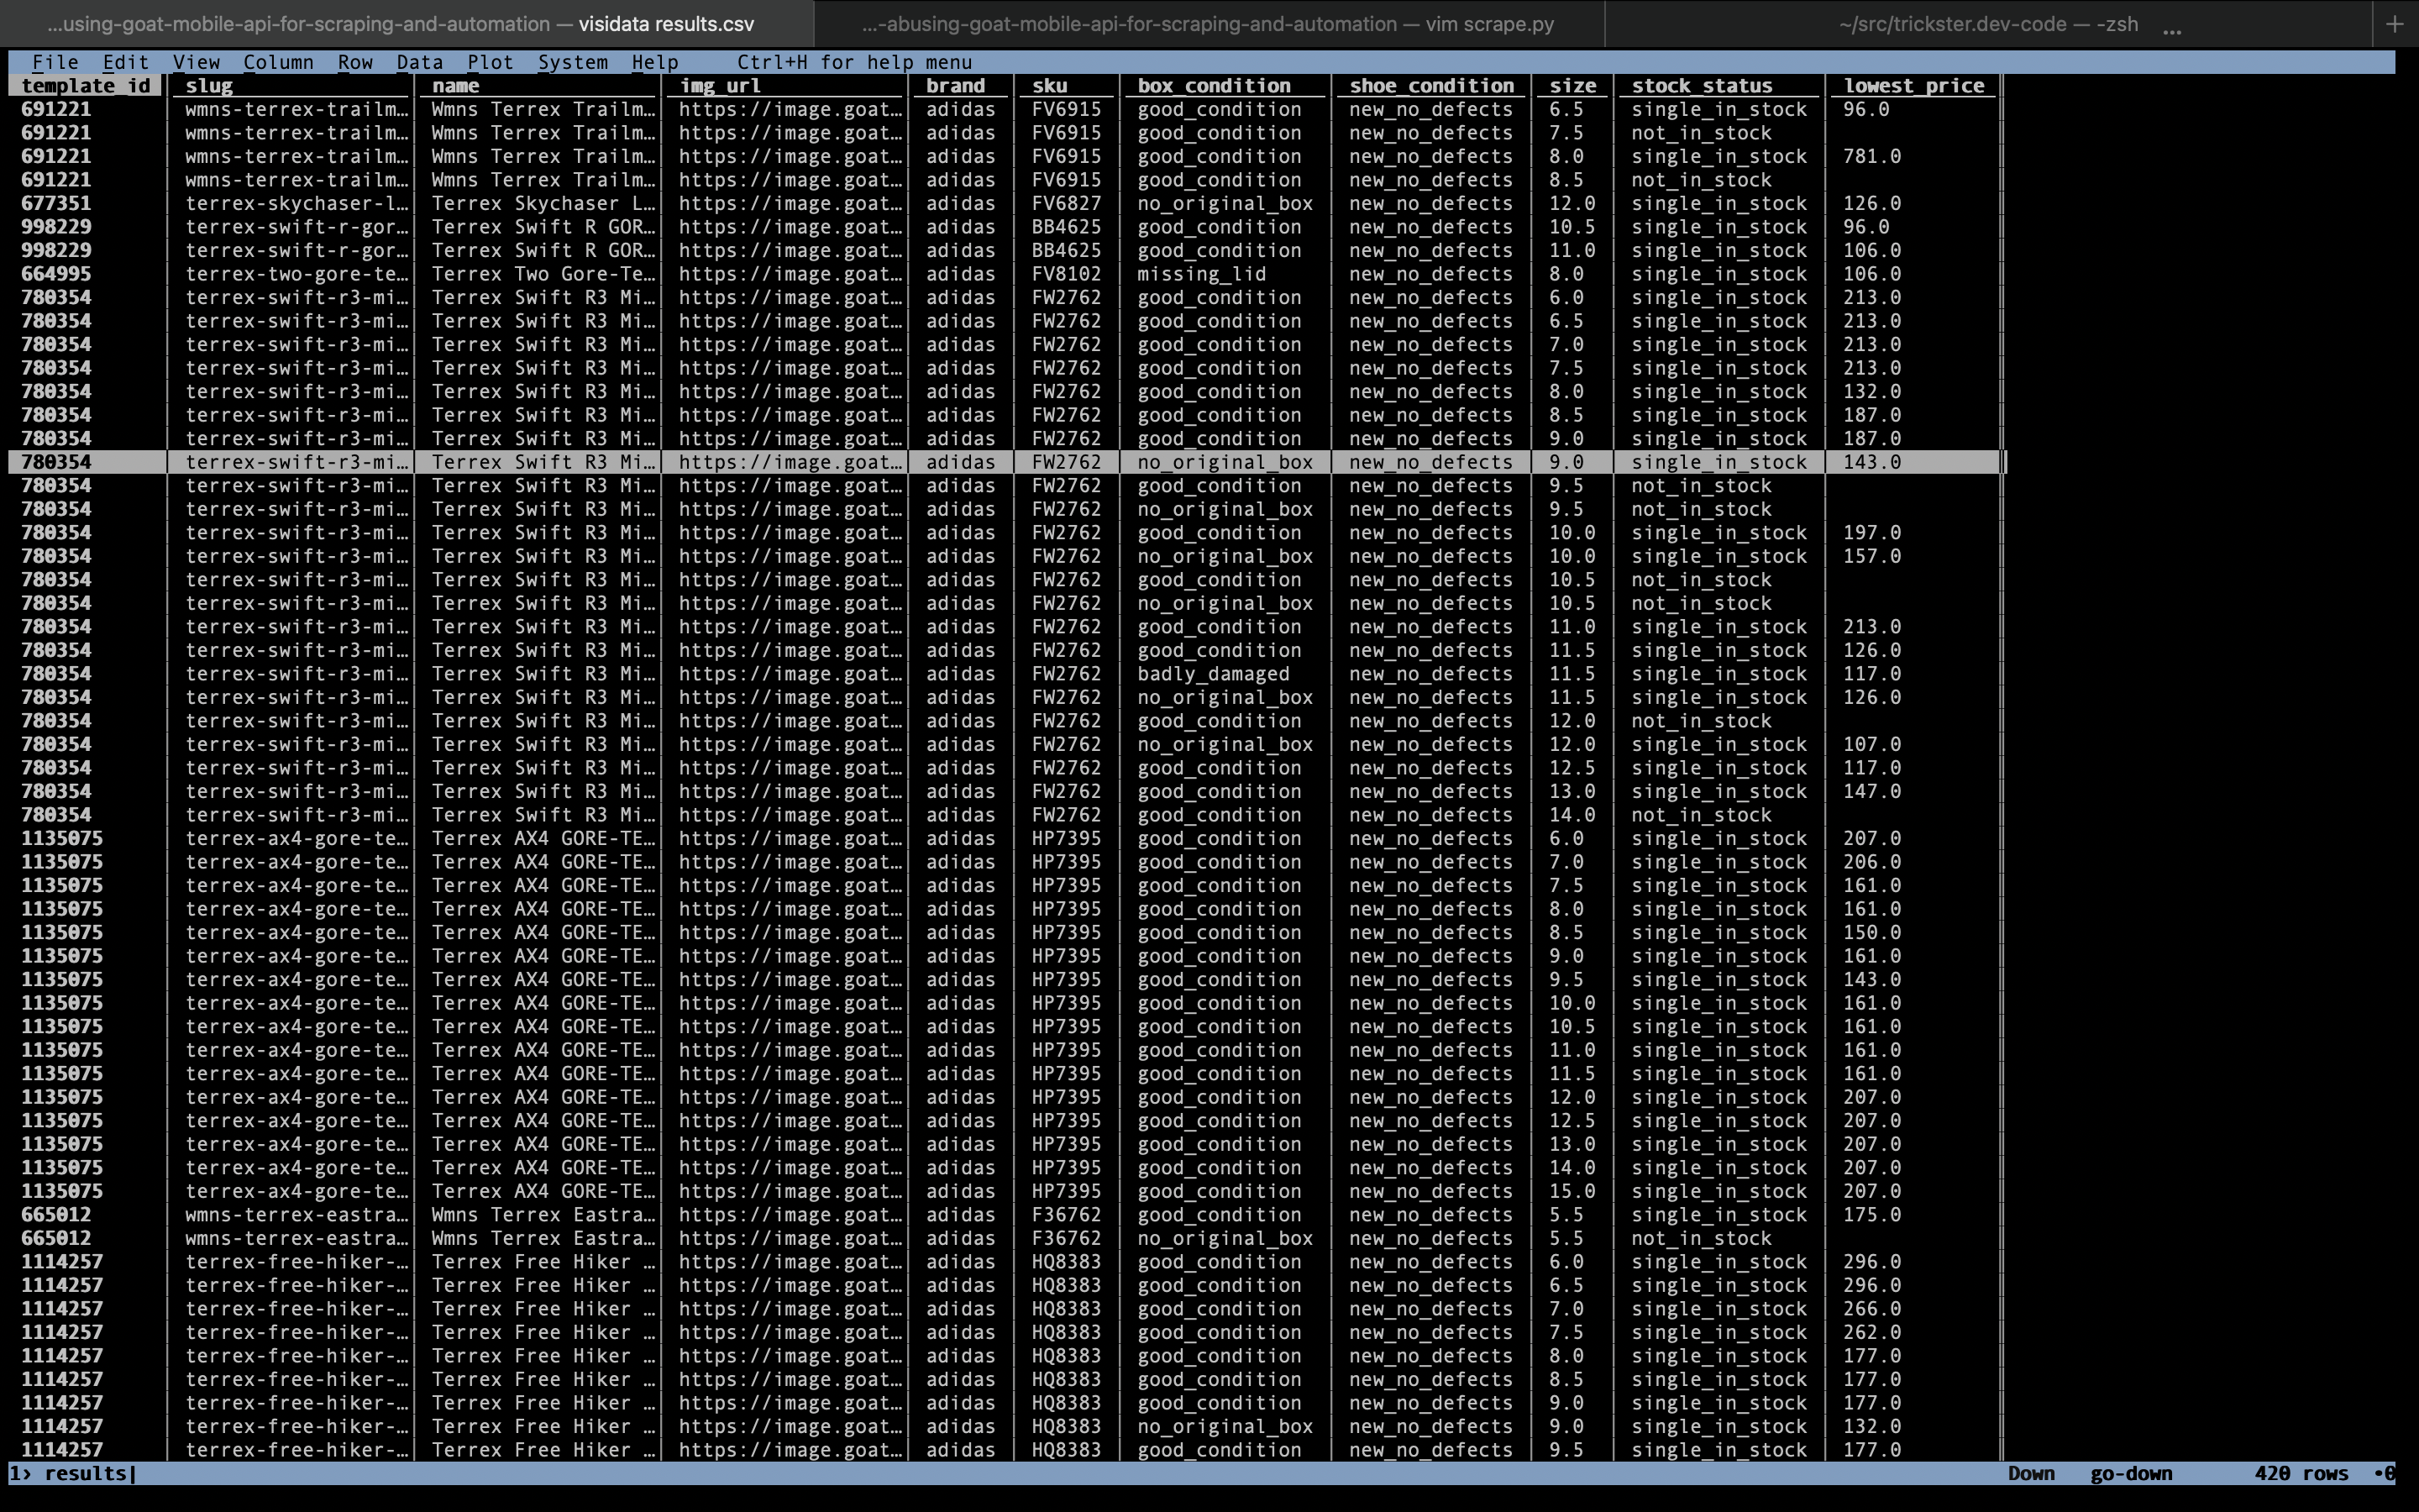The height and width of the screenshot is (1512, 2419).
Task: Select the template_id column header
Action: point(86,86)
